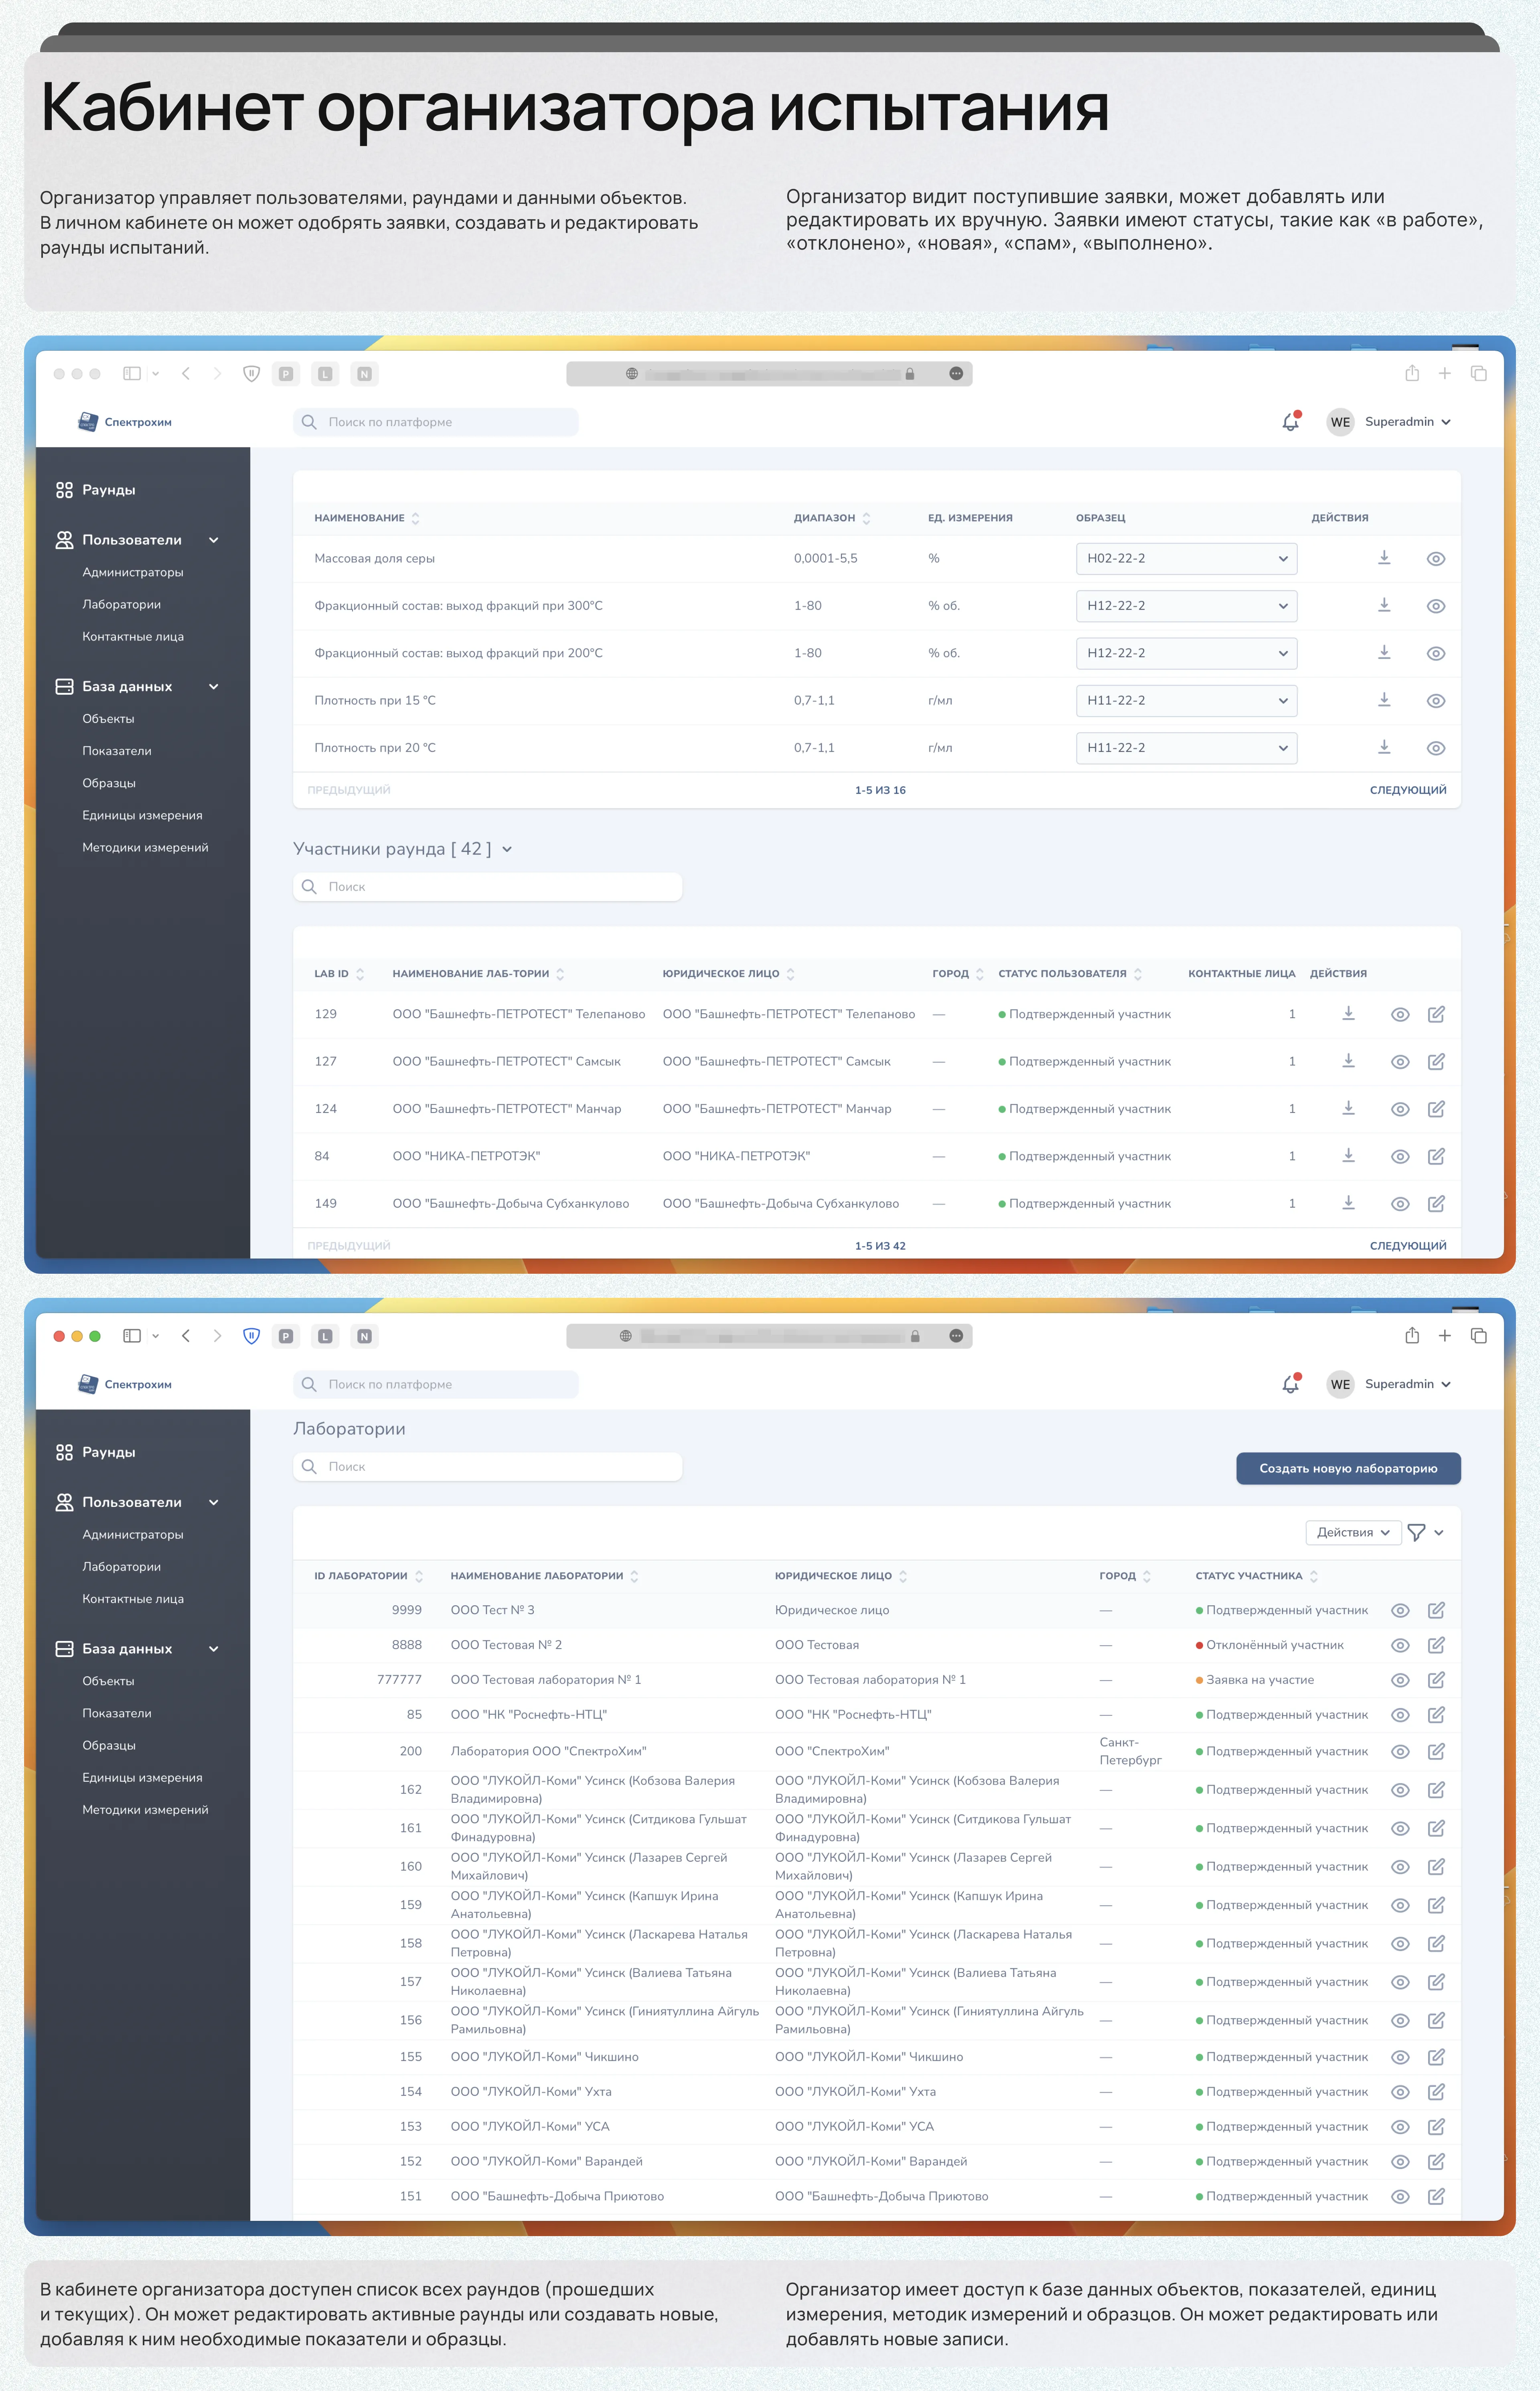Click the notification bell in the lower window
The width and height of the screenshot is (1540, 2391).
[1290, 1384]
